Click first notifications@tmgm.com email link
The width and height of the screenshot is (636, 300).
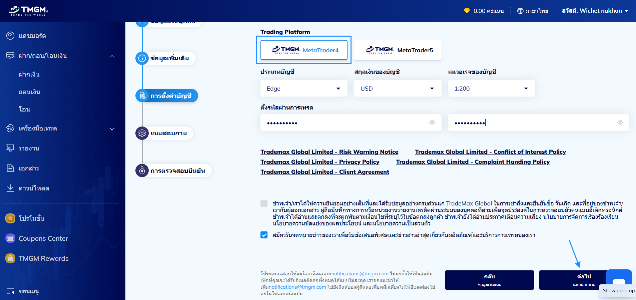click(x=360, y=274)
